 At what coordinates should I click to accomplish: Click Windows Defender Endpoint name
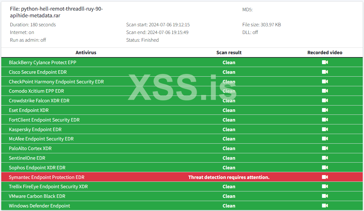[x=40, y=206]
